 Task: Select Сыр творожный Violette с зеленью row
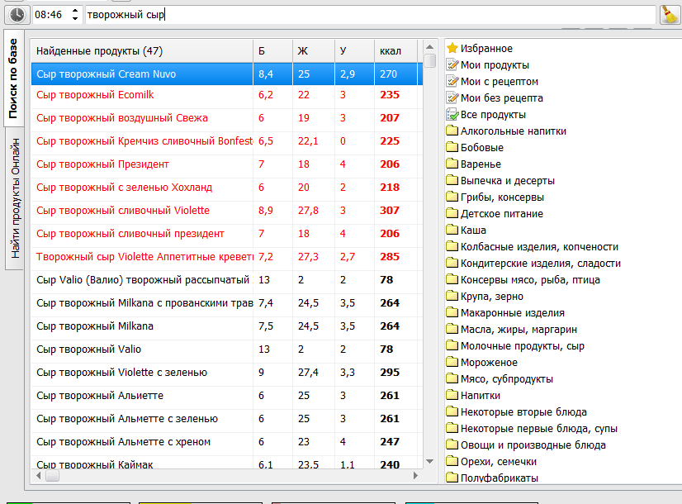click(226, 372)
